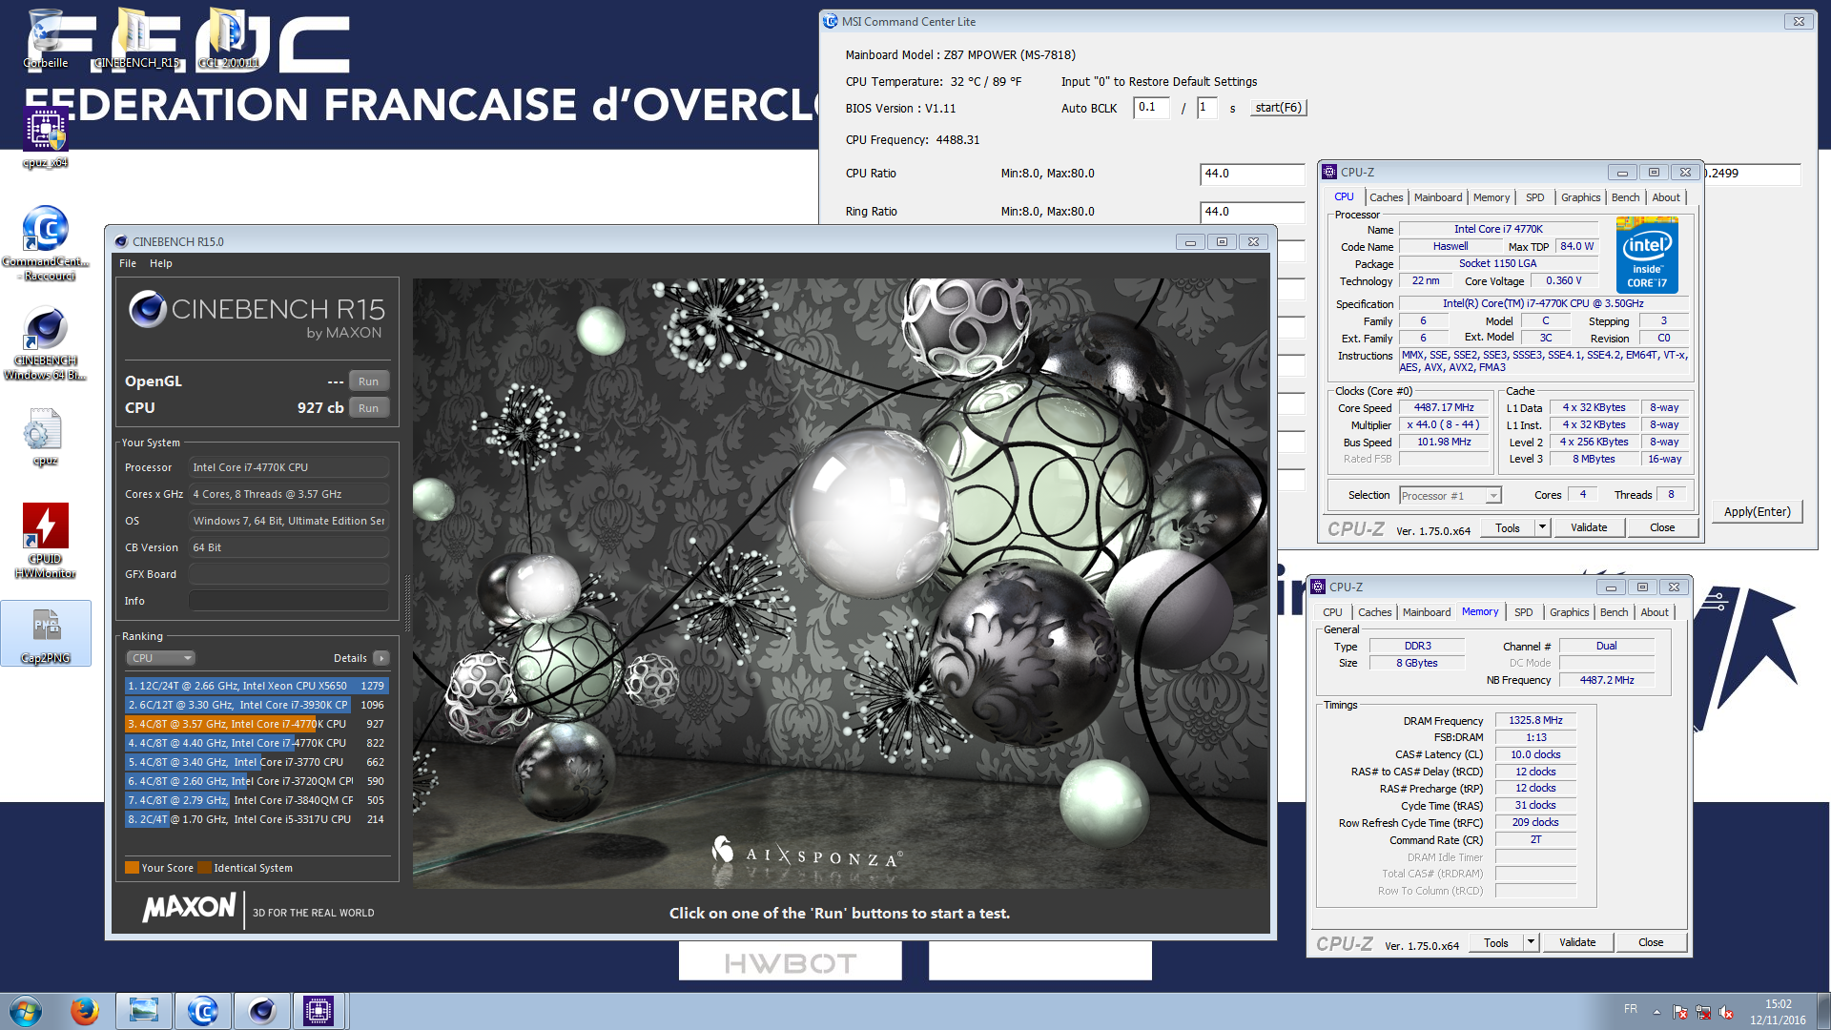
Task: Open the CINEBENCH_R15 desktop folder
Action: coord(136,38)
